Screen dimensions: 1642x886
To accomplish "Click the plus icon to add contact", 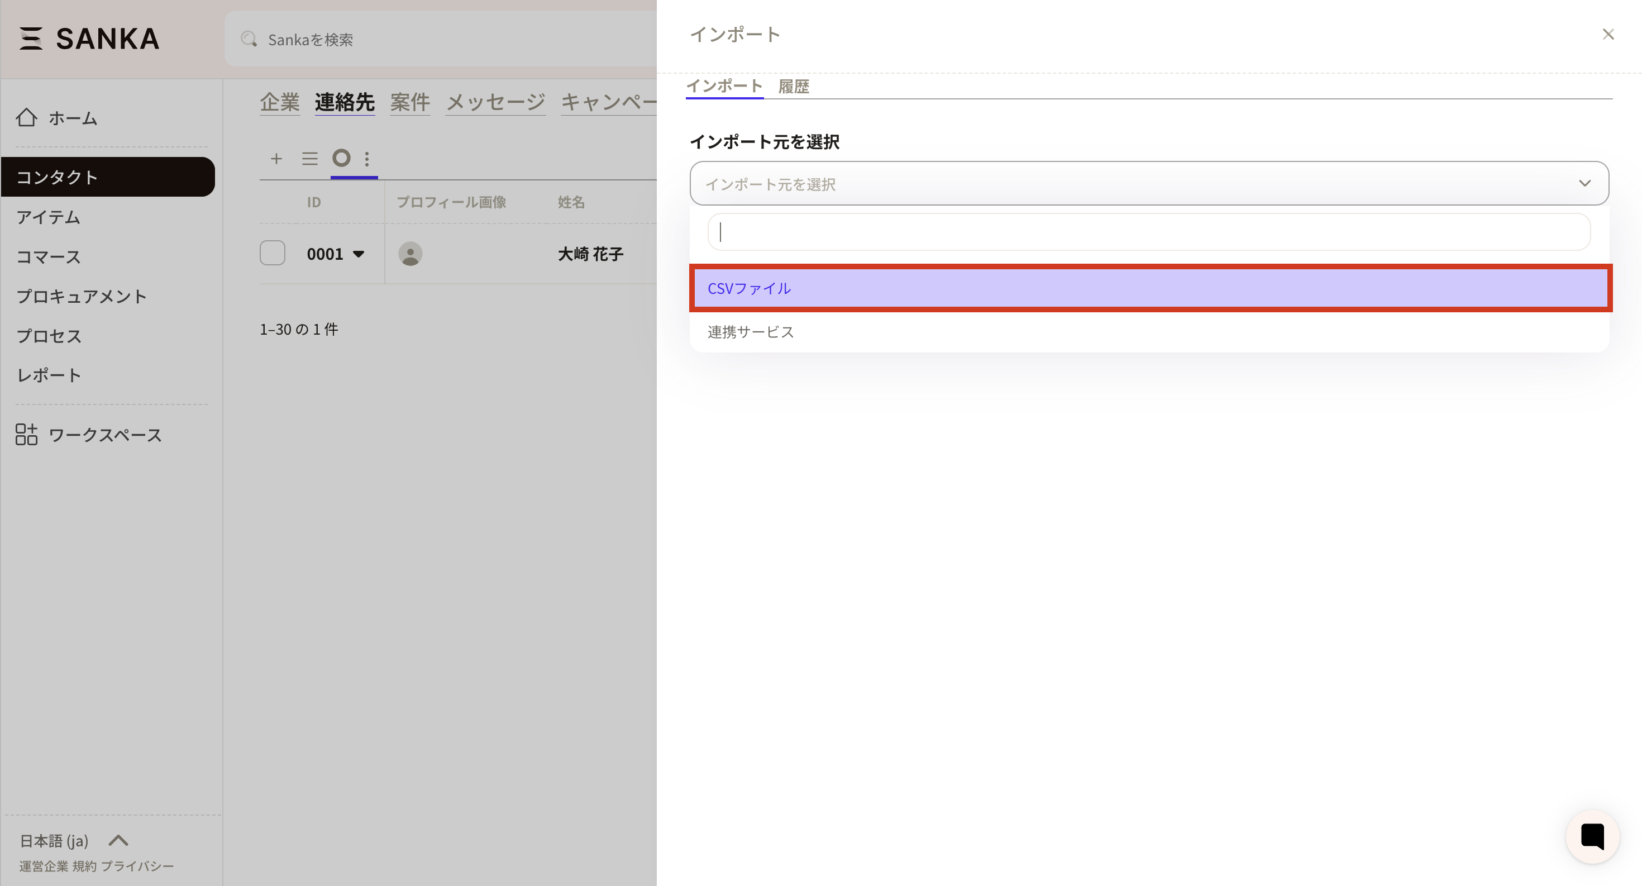I will coord(276,158).
